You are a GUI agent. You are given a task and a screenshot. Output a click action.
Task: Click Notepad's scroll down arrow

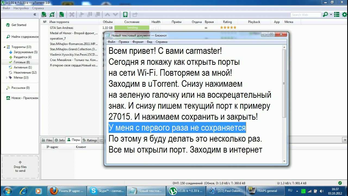284,161
